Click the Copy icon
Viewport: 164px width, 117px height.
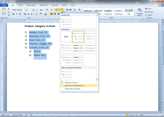point(9,12)
